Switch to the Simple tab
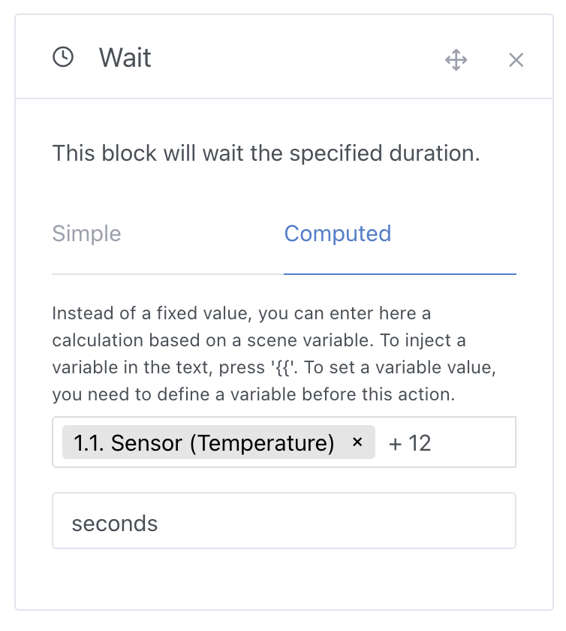Screen dimensions: 566x631 (x=86, y=234)
